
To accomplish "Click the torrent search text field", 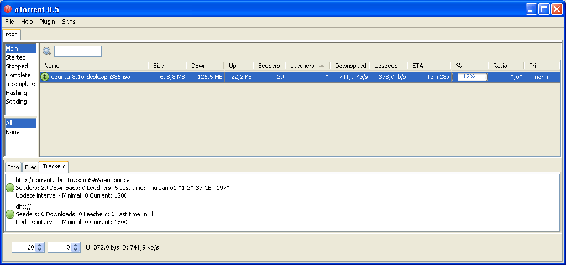I will point(78,51).
